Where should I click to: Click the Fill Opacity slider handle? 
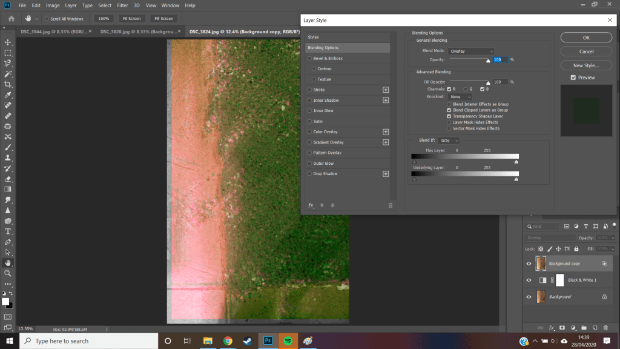(x=488, y=83)
